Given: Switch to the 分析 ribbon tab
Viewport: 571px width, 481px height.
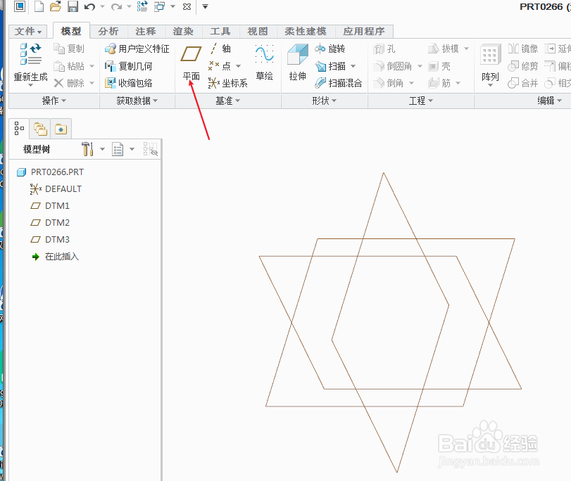Looking at the screenshot, I should pos(108,31).
